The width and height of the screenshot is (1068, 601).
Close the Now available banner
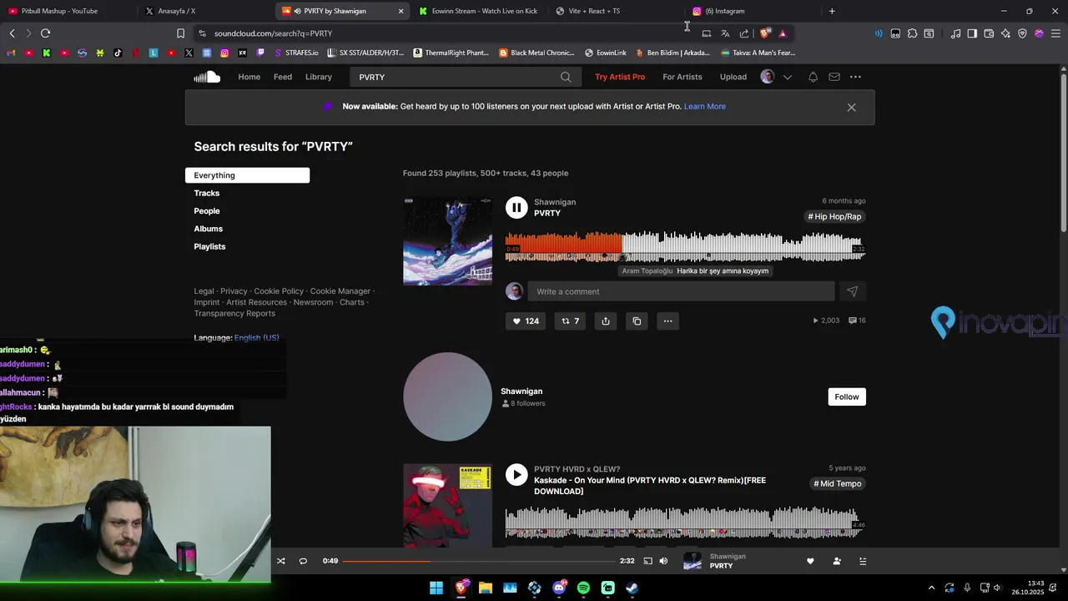[851, 107]
